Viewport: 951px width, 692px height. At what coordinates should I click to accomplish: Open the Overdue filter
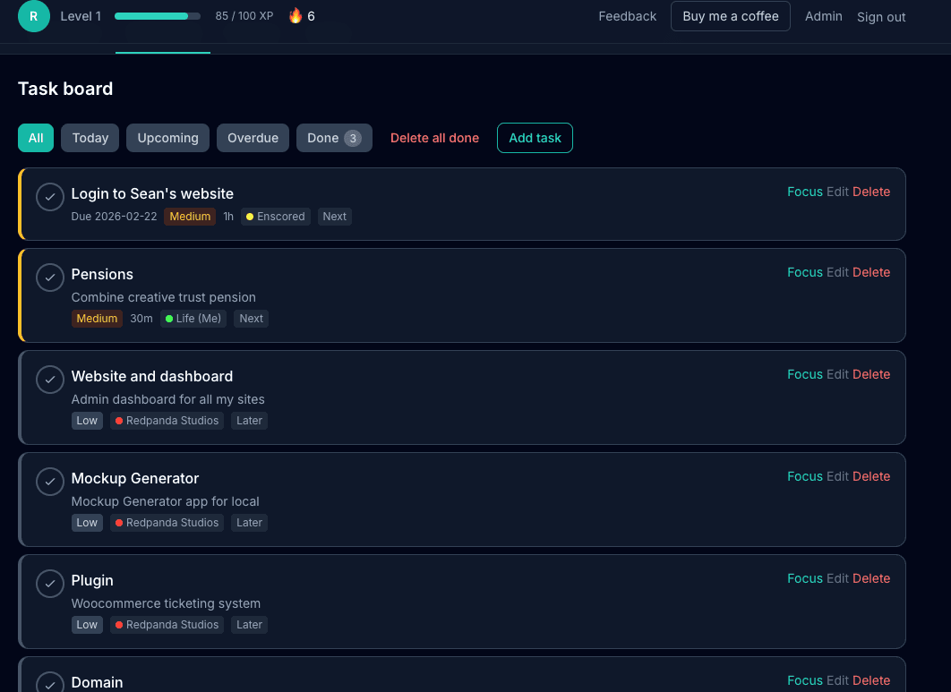tap(253, 138)
